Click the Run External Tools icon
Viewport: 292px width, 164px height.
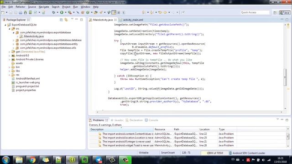click(x=70, y=12)
